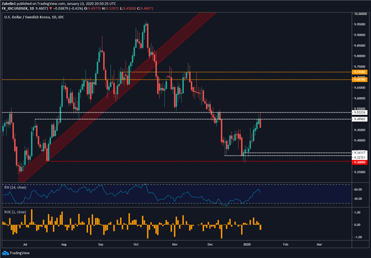
Task: Click the 9.60000 price axis value
Action: coord(360,98)
